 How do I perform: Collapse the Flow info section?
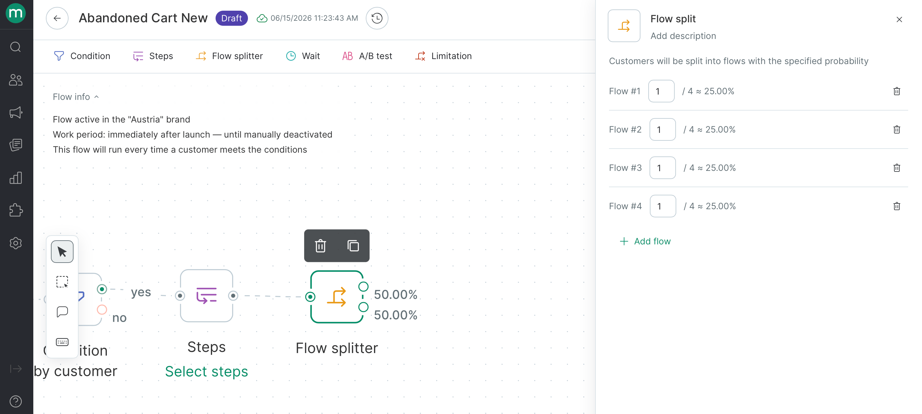[x=76, y=97]
